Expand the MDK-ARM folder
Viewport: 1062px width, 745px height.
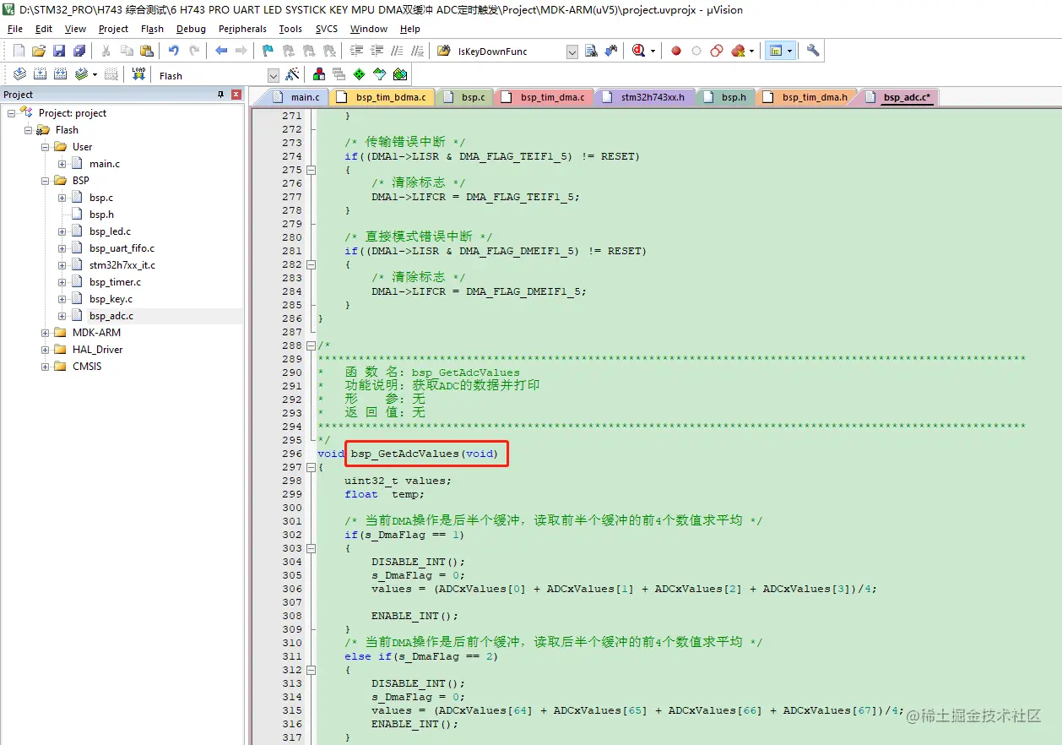pyautogui.click(x=46, y=333)
